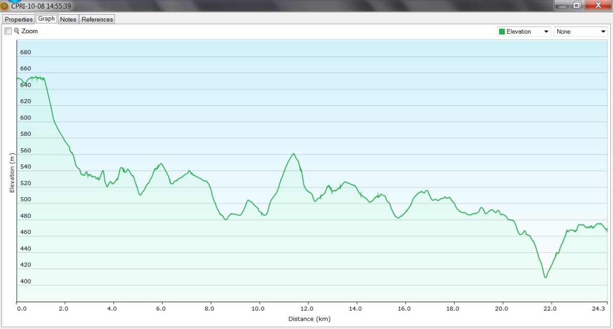Click the Distance (km) axis label
This screenshot has width=613, height=329.
tap(310, 319)
